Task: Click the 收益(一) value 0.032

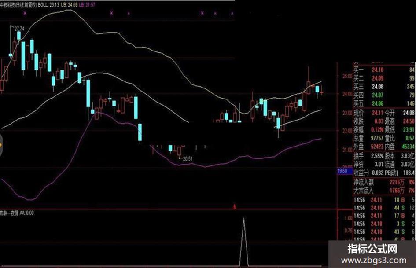Action: tap(378, 173)
